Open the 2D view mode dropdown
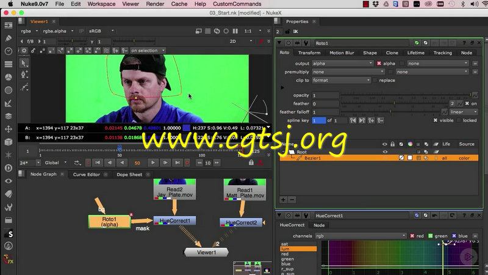The height and width of the screenshot is (275, 488). pos(240,41)
